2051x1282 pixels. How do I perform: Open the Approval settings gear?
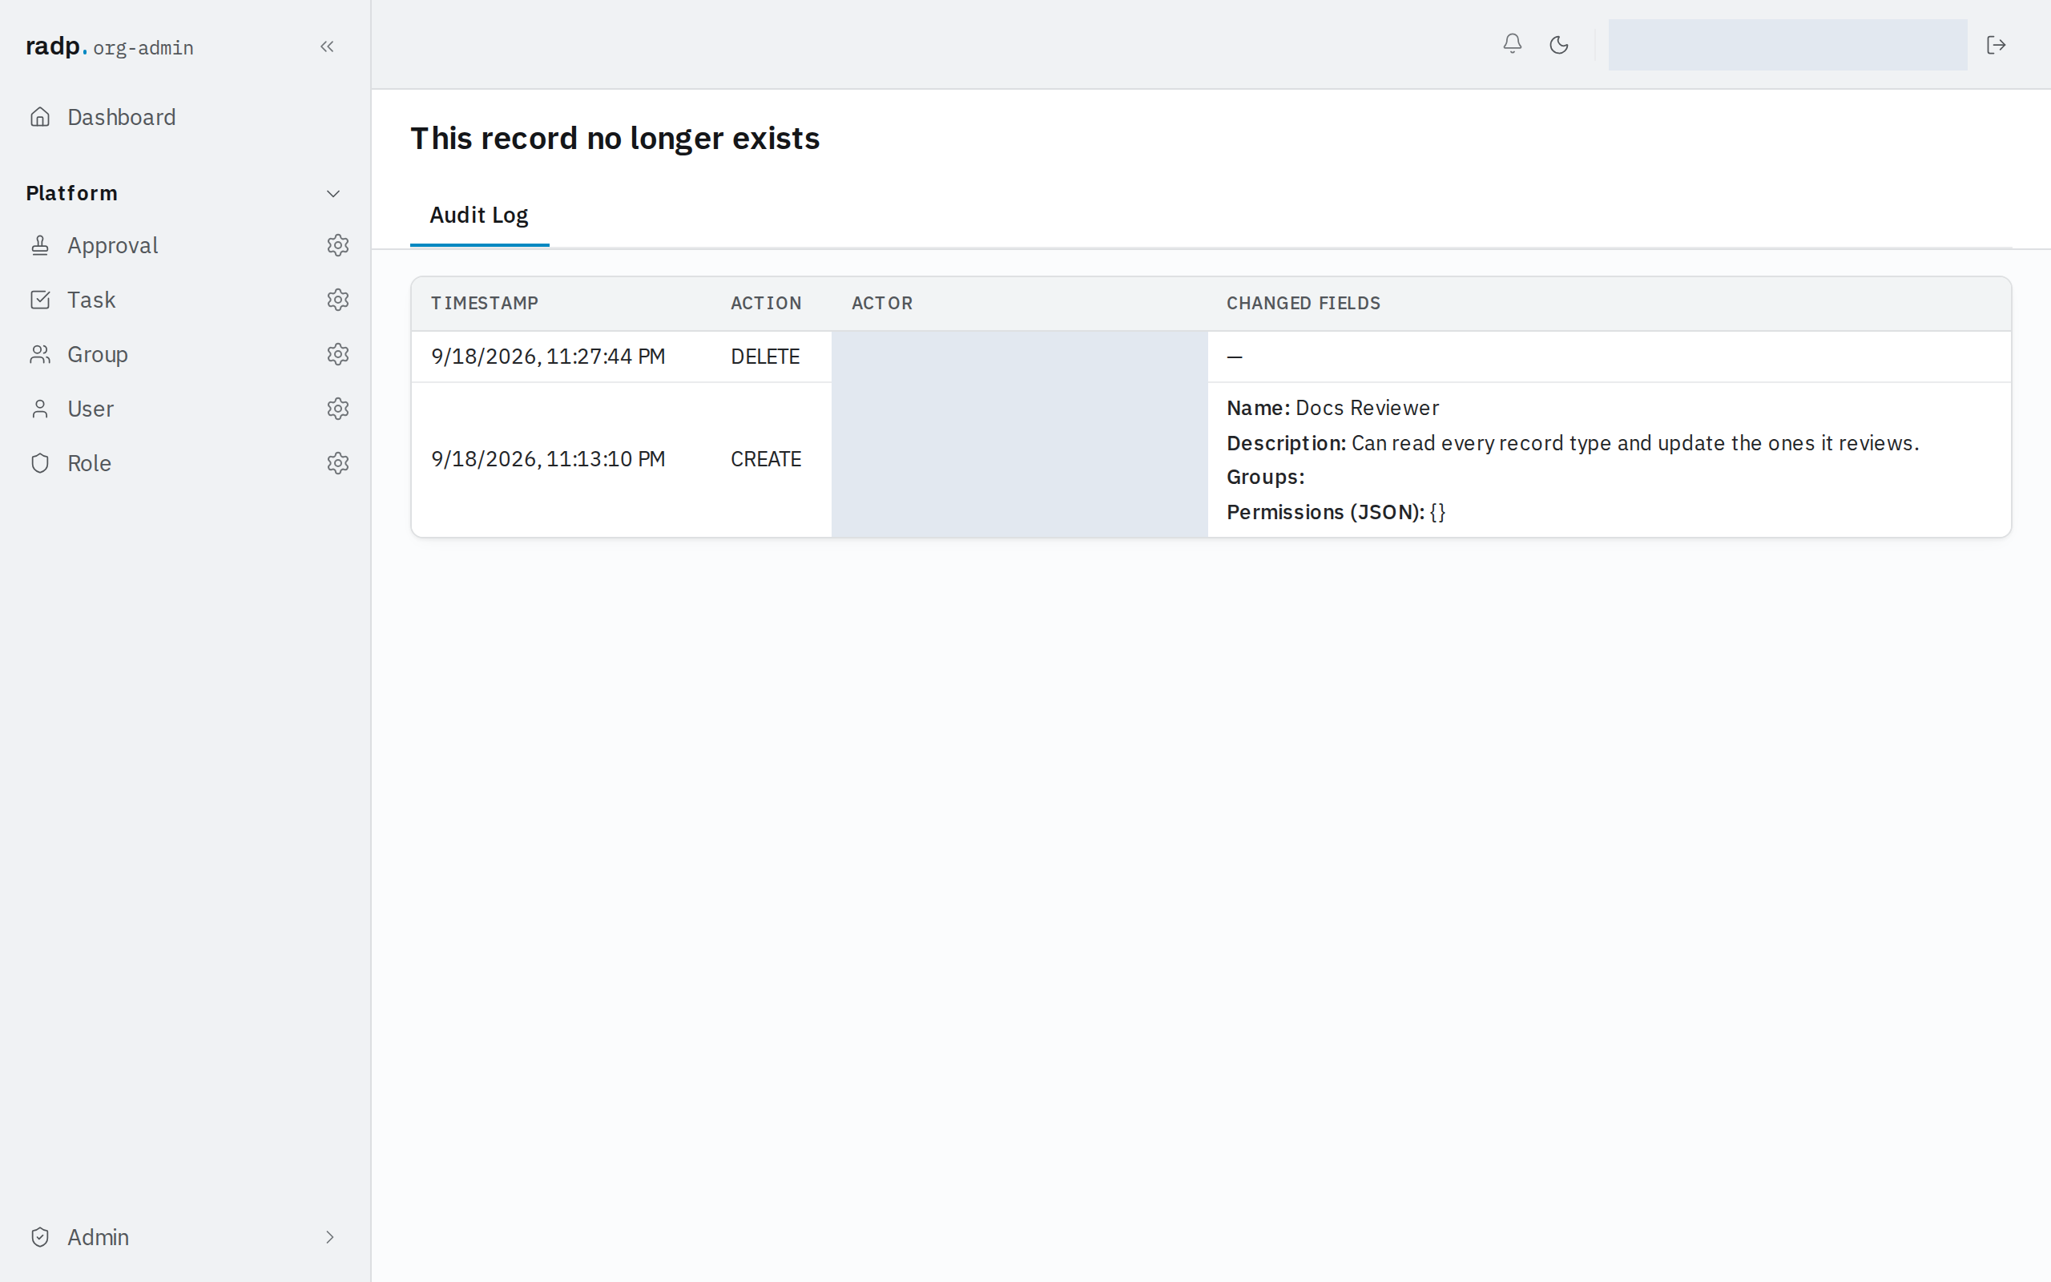338,245
